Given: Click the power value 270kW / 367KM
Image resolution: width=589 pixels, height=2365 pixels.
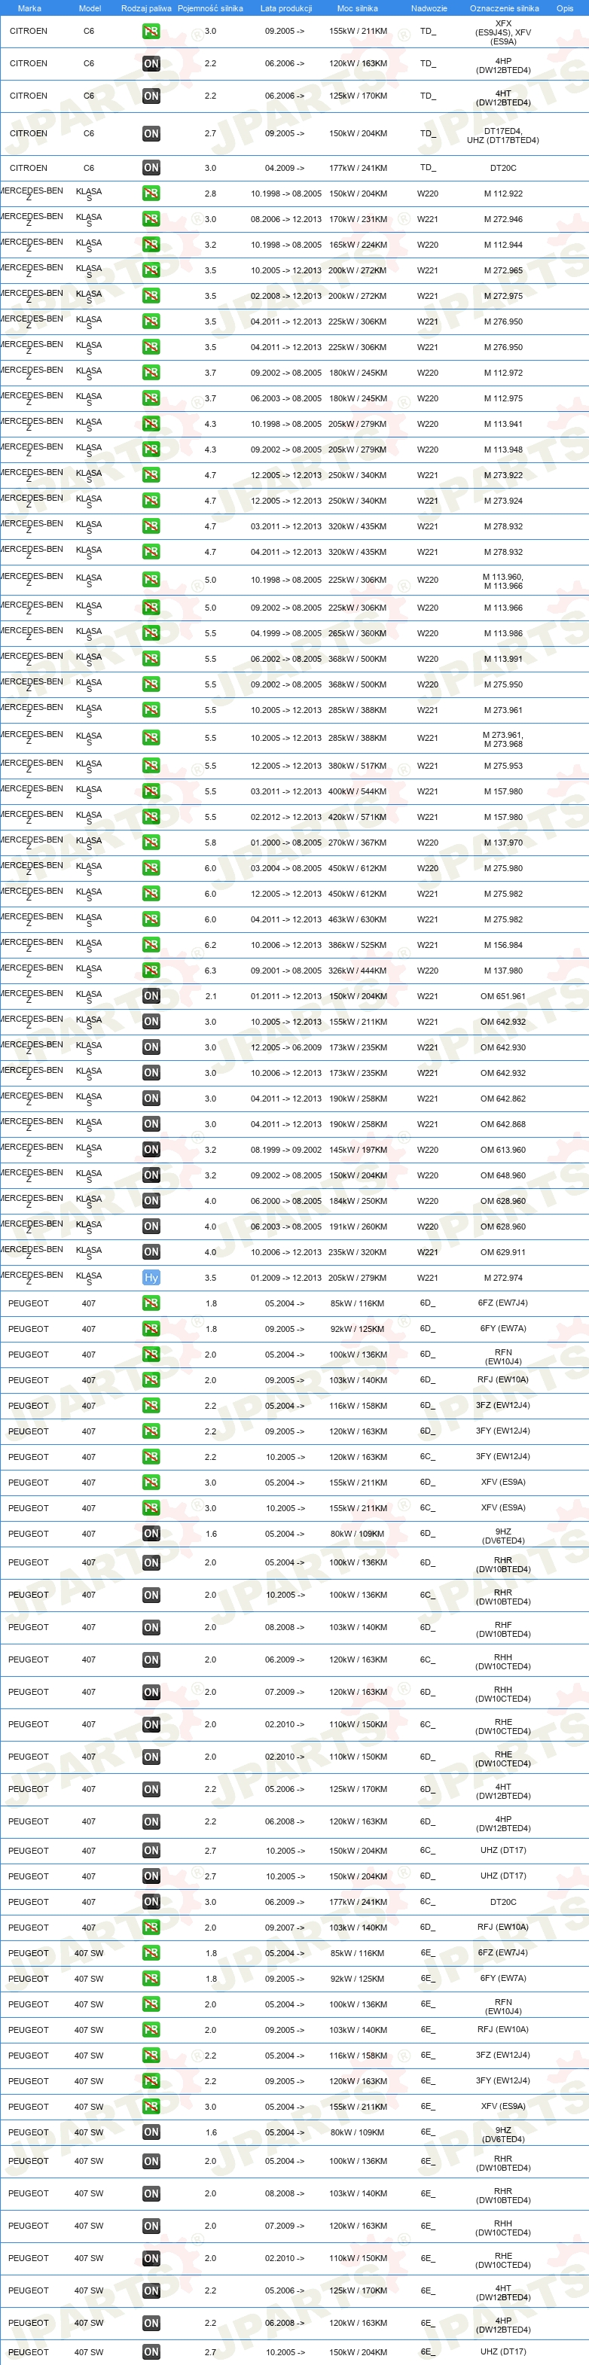Looking at the screenshot, I should (358, 843).
